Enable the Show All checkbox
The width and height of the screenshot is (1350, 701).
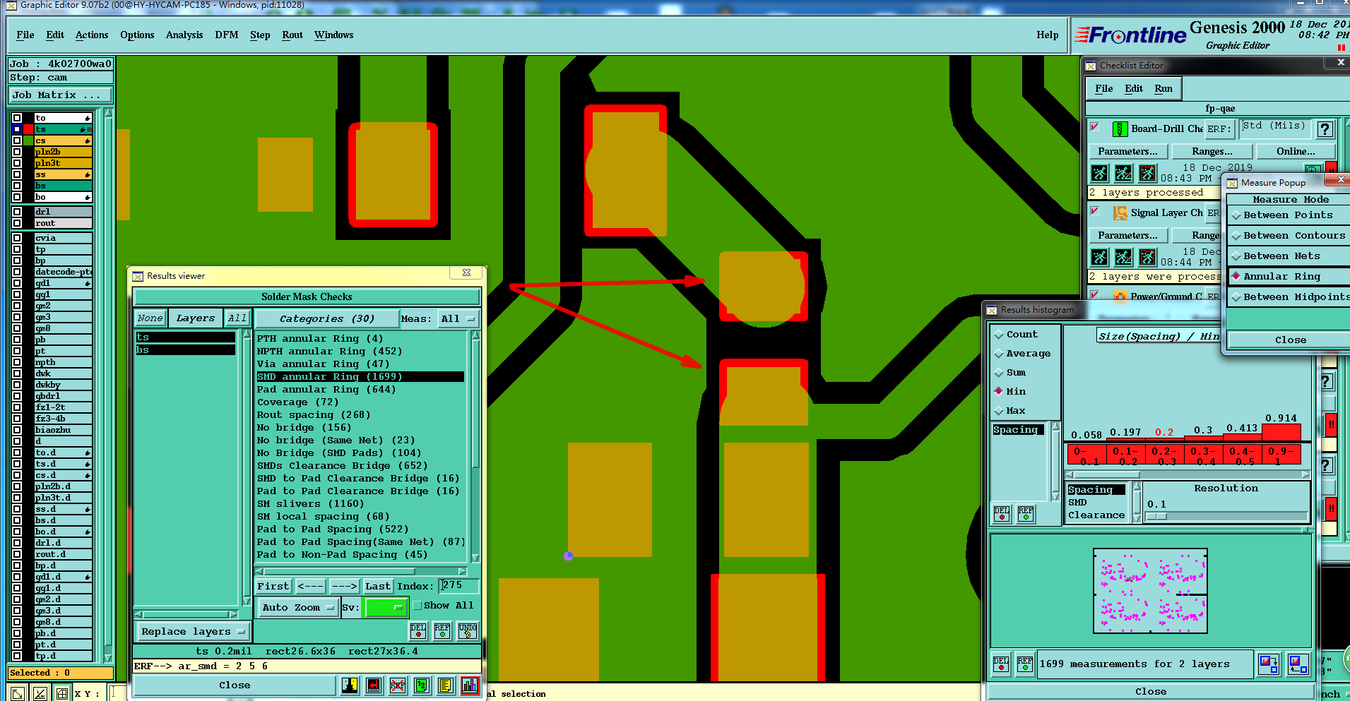[418, 606]
